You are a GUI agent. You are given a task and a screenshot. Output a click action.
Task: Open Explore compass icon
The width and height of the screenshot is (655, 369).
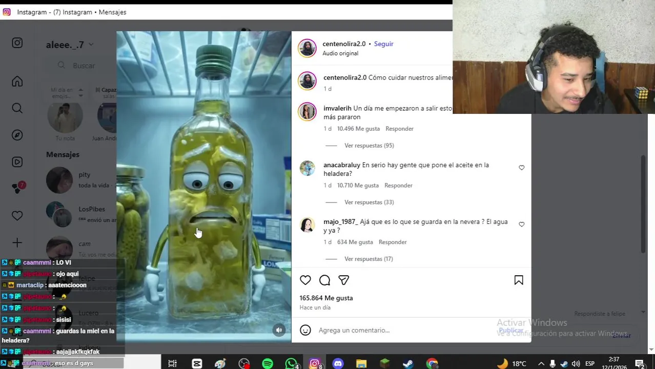[17, 135]
